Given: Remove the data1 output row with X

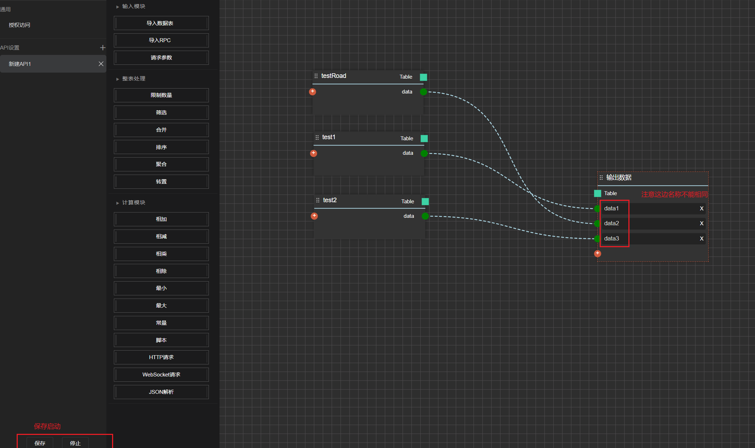Looking at the screenshot, I should coord(701,209).
